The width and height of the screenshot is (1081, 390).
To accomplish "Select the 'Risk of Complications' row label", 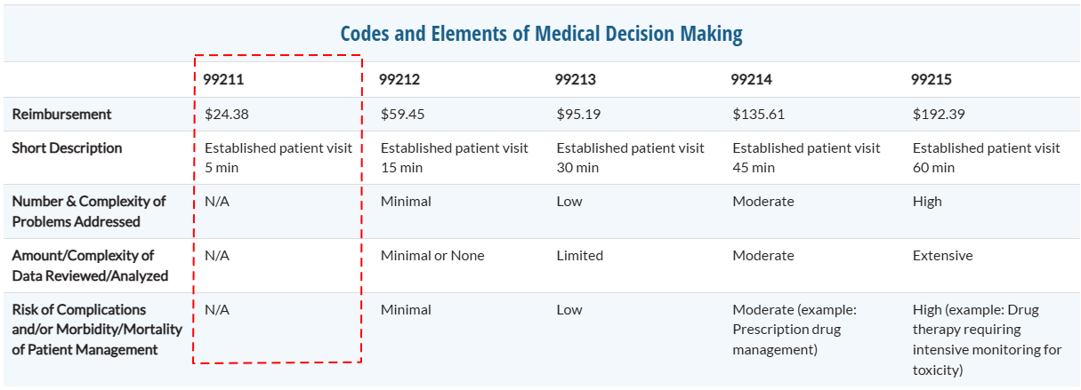I will [x=96, y=330].
